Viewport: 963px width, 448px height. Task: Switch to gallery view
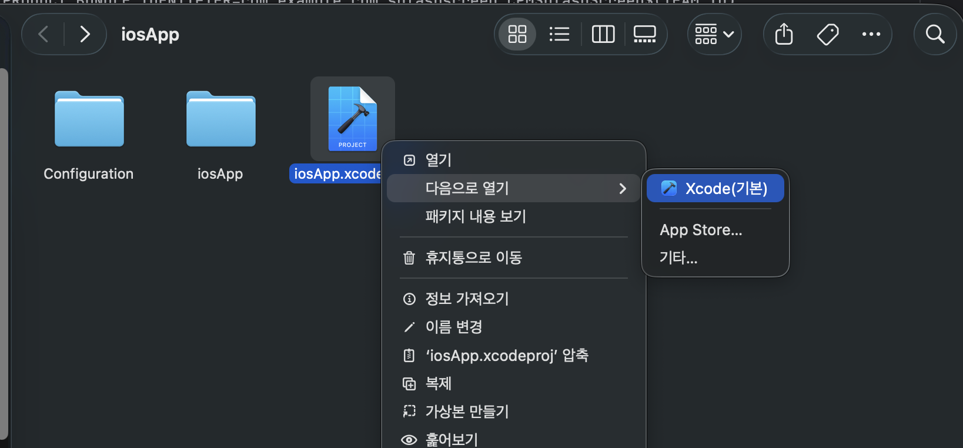[x=644, y=34]
